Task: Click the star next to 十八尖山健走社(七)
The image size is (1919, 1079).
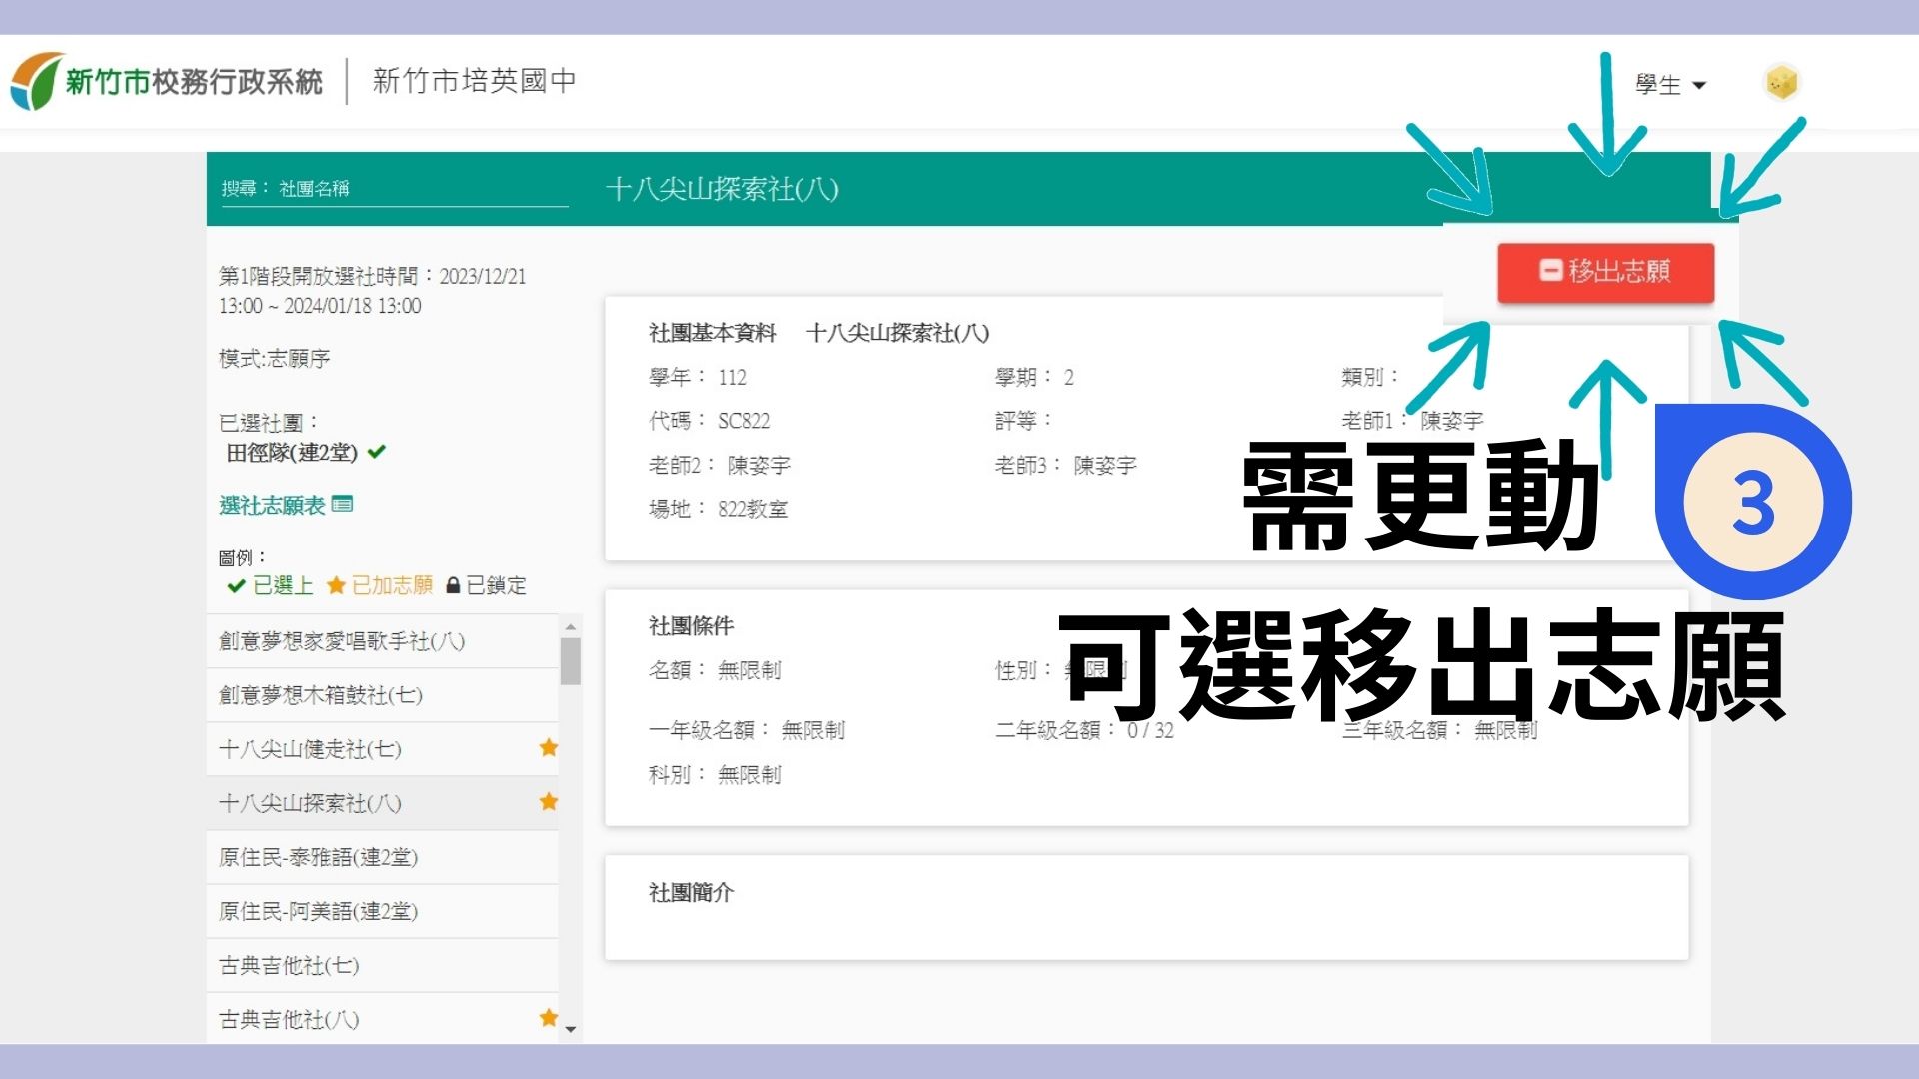Action: [x=548, y=748]
